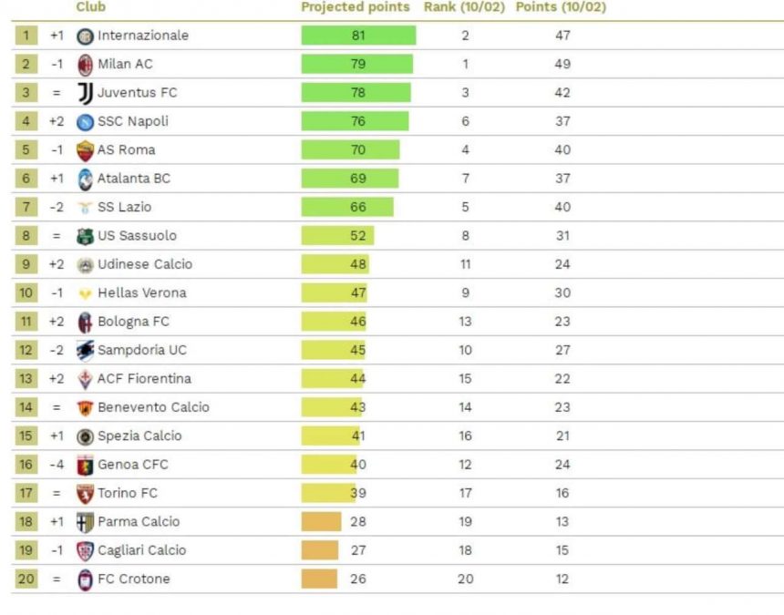
Task: Click the Genoa CFC club crest
Action: [x=85, y=465]
